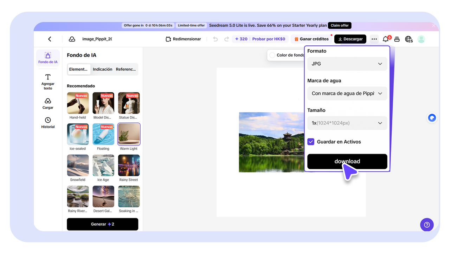This screenshot has height=253, width=450.
Task: Select the Statue Display background thumbnail
Action: pos(129,103)
